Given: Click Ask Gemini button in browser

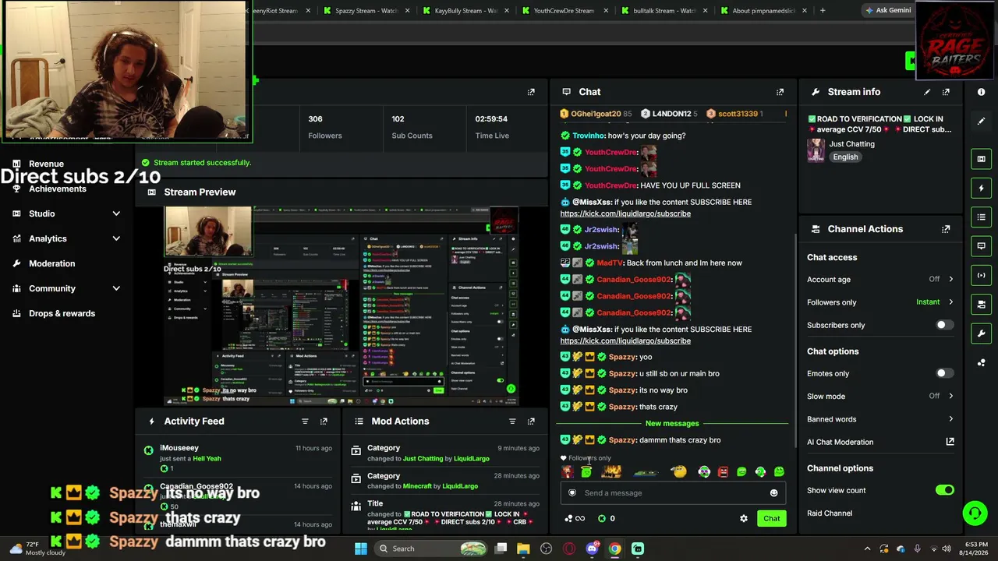Looking at the screenshot, I should coord(888,10).
